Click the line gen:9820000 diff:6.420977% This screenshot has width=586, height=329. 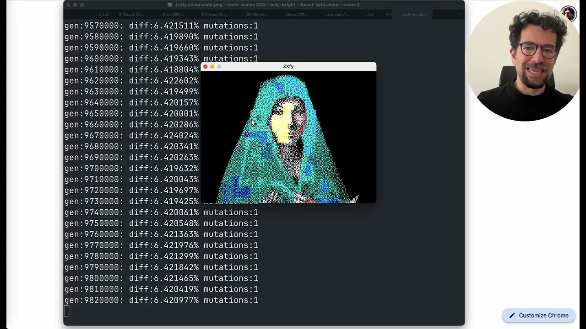pos(161,300)
